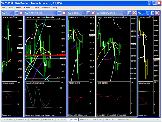Image resolution: width=162 pixels, height=122 pixels.
Task: Click the 'RSI(14) 52.8546' label in GBPJPY chart
Action: click(x=74, y=83)
